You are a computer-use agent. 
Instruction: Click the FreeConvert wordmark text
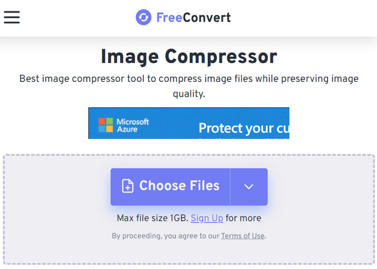(193, 18)
